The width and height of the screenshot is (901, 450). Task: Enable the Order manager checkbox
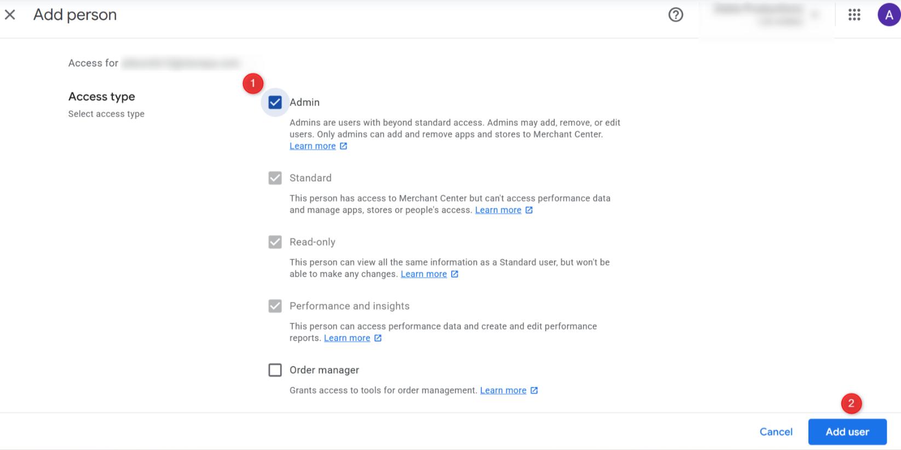click(x=275, y=370)
